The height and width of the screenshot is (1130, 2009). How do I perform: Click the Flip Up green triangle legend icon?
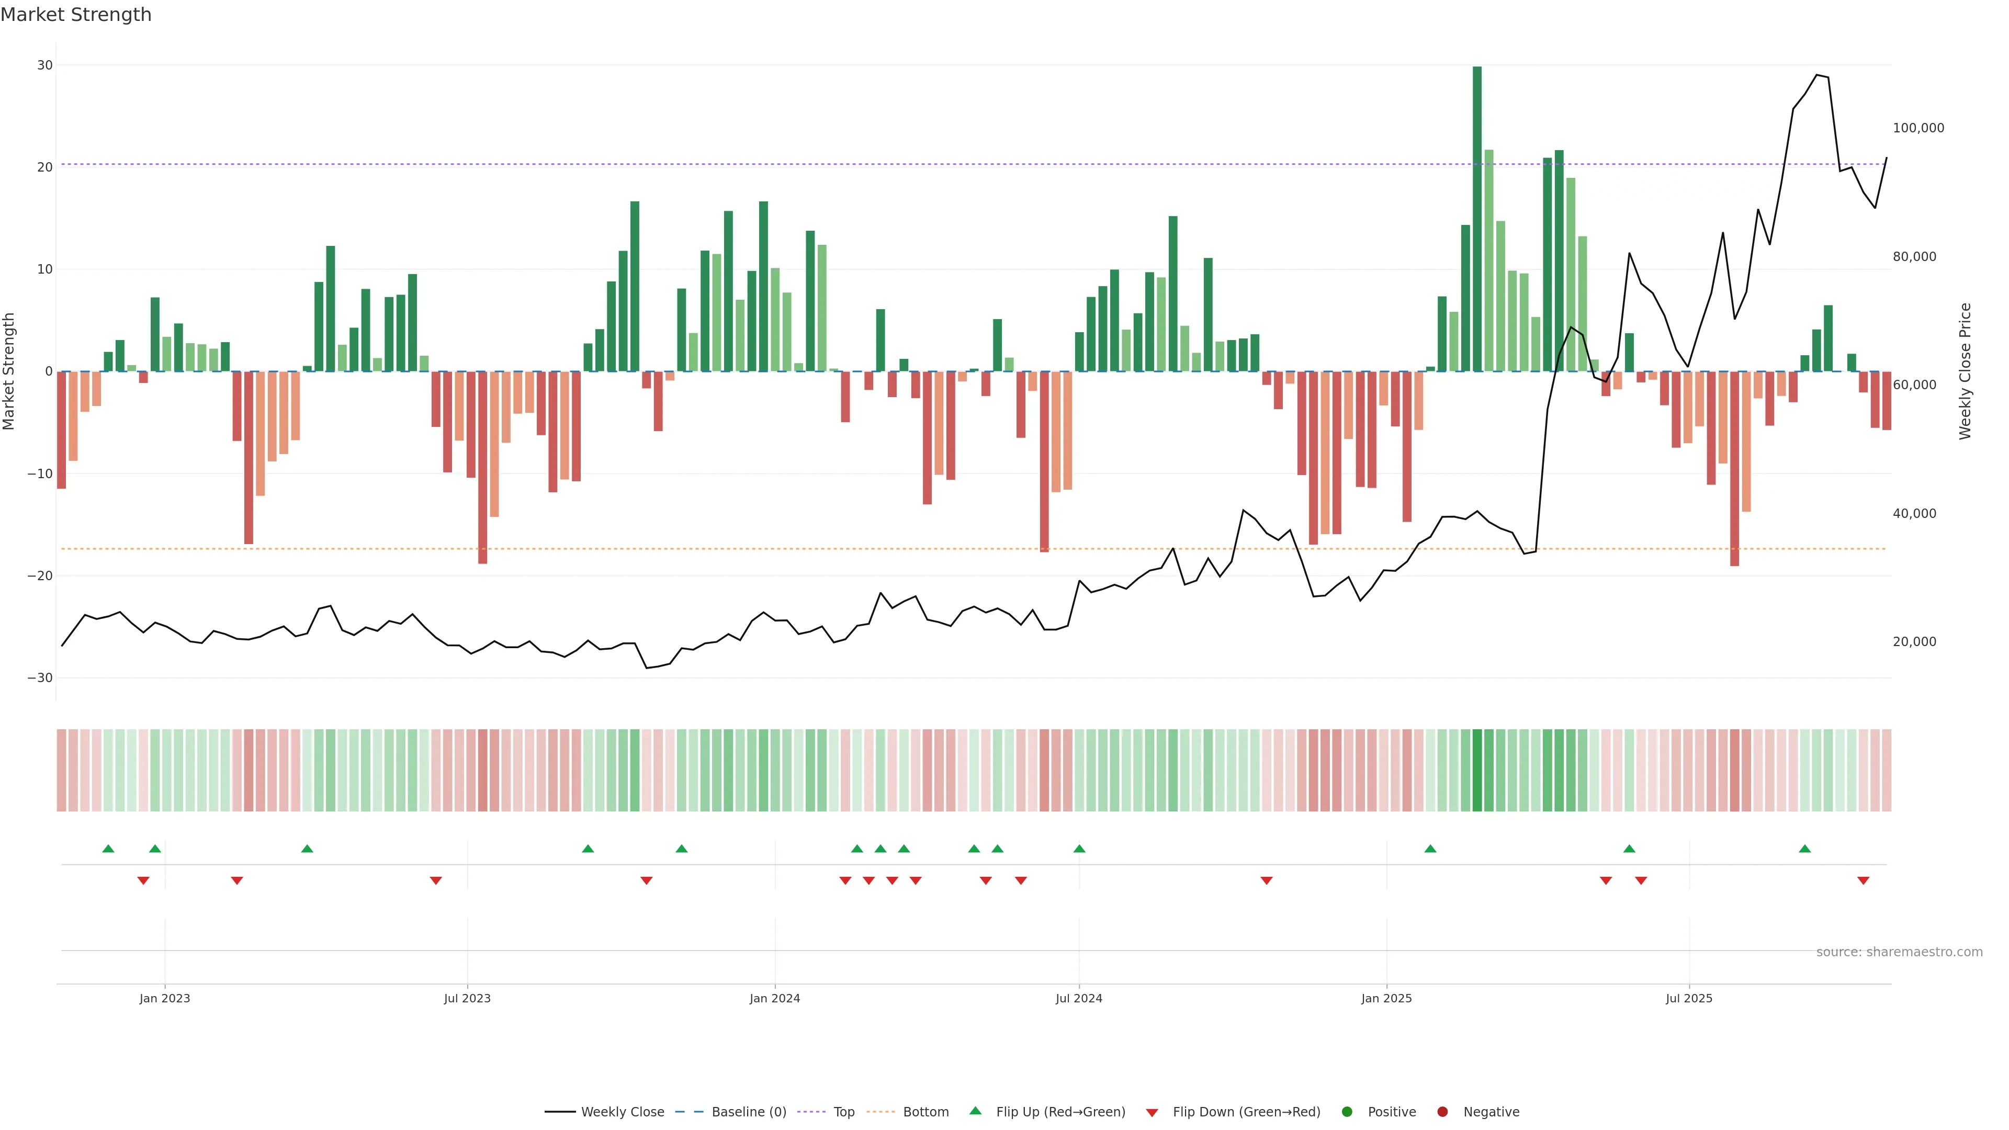pyautogui.click(x=975, y=1111)
